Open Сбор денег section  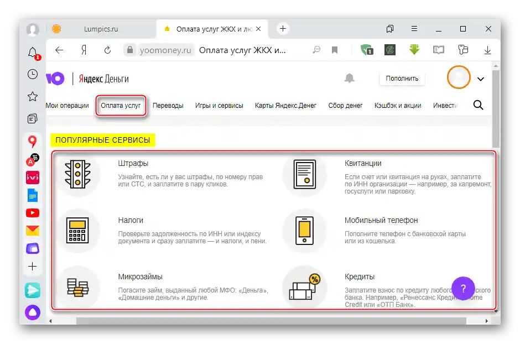(x=345, y=106)
